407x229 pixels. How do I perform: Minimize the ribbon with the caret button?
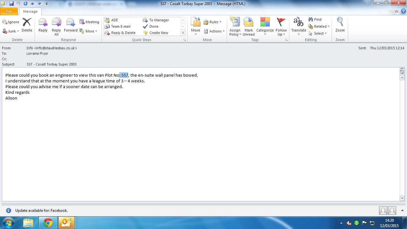pyautogui.click(x=397, y=11)
